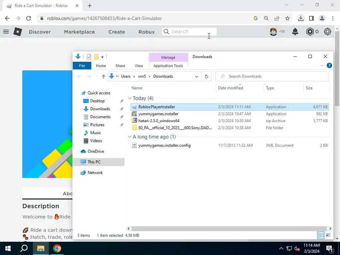The width and height of the screenshot is (340, 255).
Task: Bookmark this page with the star icon
Action: coord(288,19)
